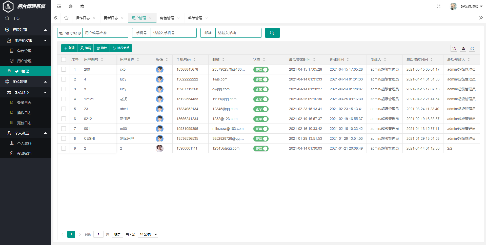This screenshot has height=245, width=486.
Task: Switch to the 角色管理 tab
Action: click(x=167, y=18)
